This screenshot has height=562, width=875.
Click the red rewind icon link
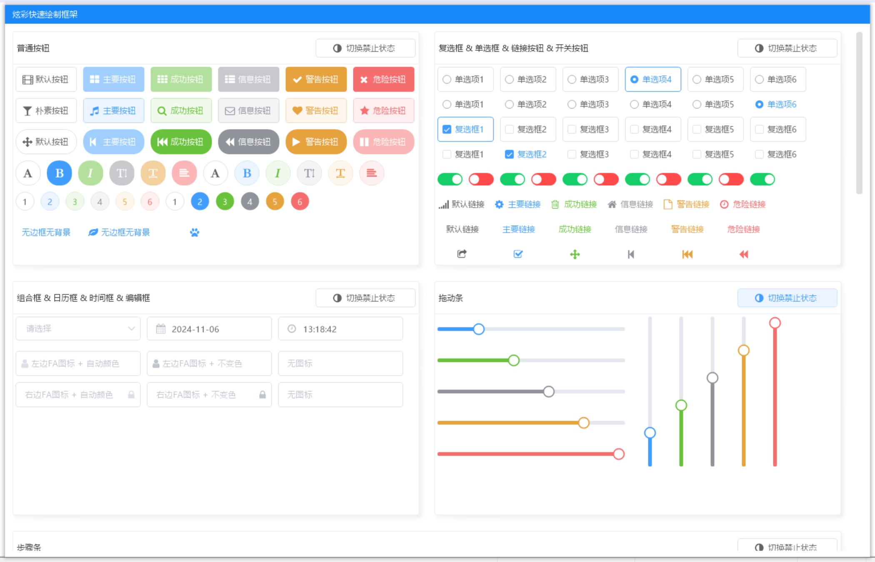click(743, 254)
